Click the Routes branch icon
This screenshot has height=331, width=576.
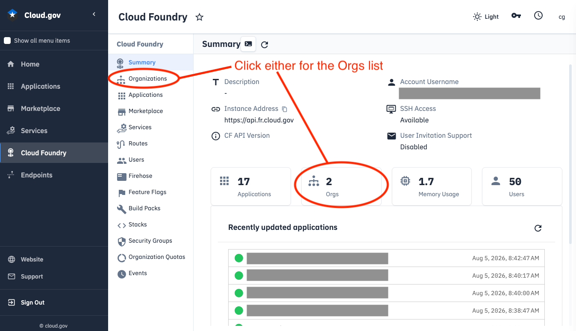121,145
